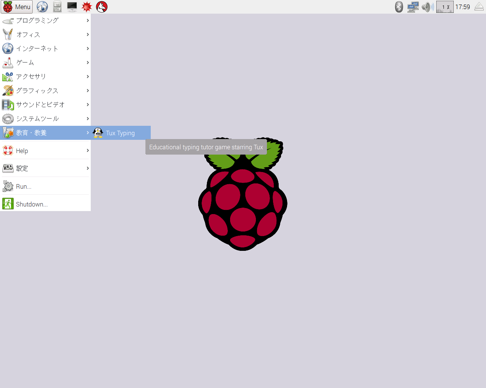The width and height of the screenshot is (486, 388).
Task: Click the programming category icon
Action: 8,21
